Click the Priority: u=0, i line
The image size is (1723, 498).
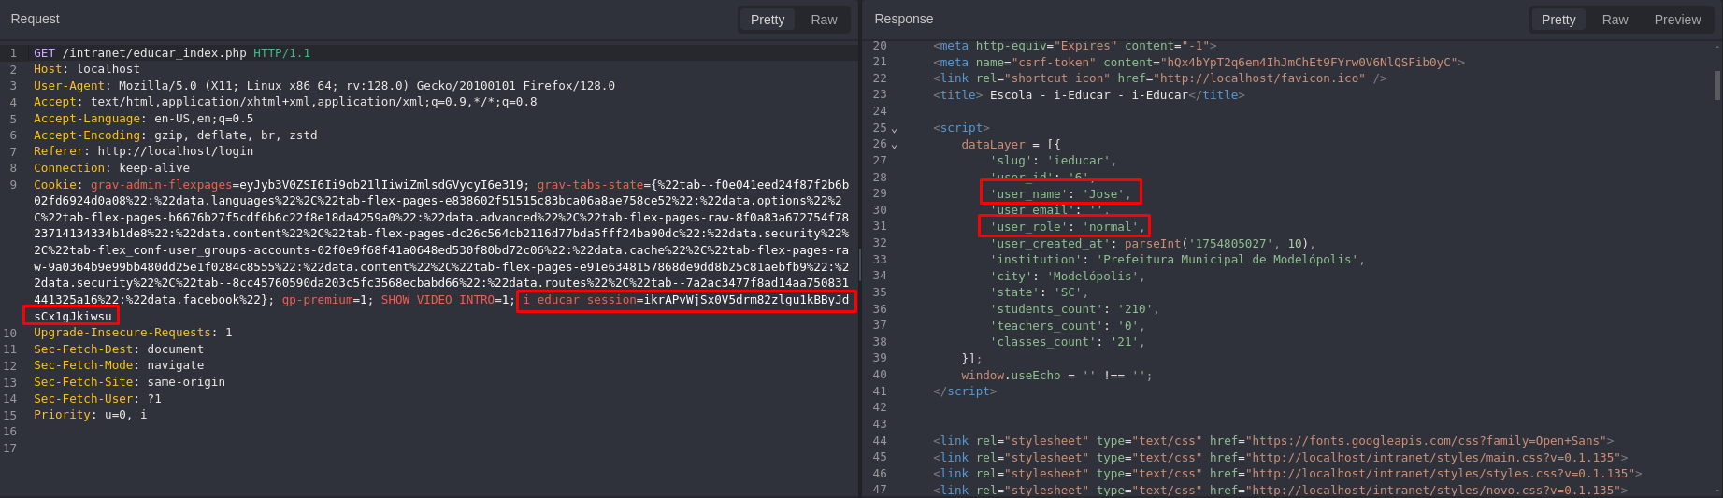click(90, 415)
